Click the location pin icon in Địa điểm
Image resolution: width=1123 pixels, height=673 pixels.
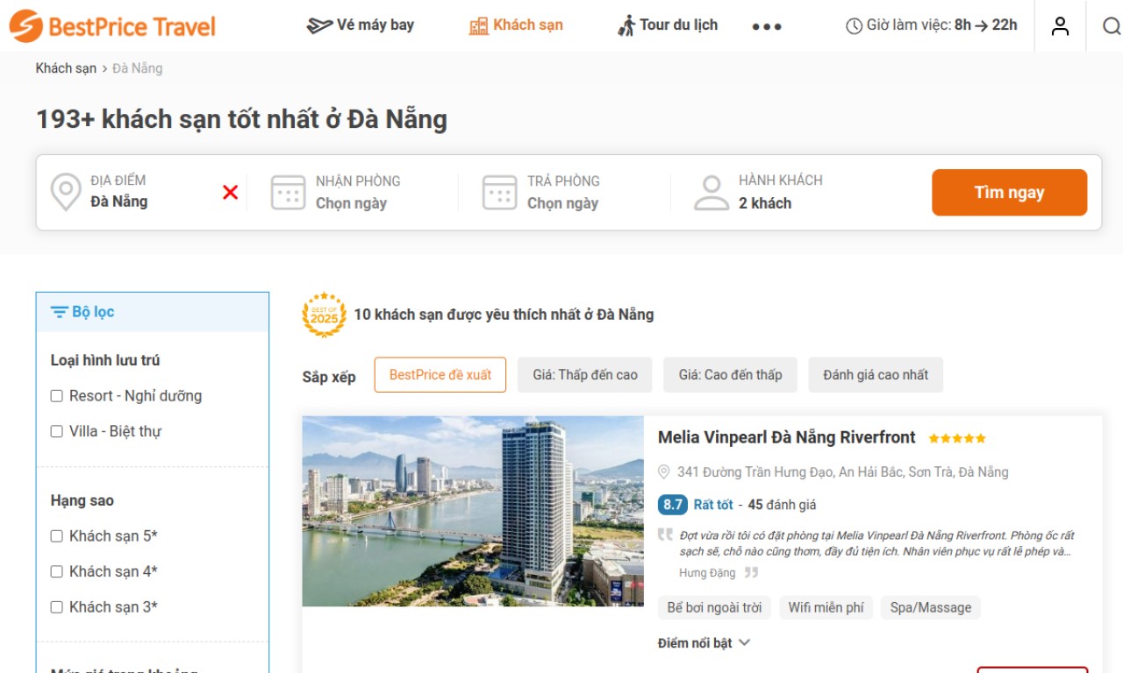66,192
